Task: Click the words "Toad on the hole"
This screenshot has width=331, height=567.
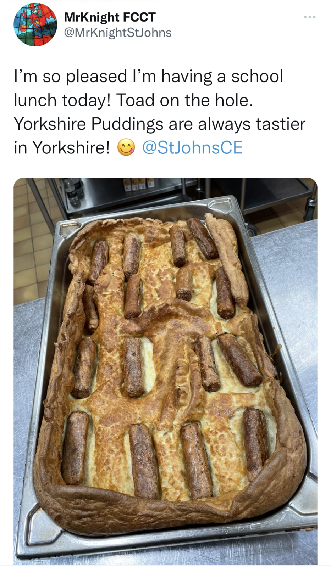Action: click(x=184, y=100)
